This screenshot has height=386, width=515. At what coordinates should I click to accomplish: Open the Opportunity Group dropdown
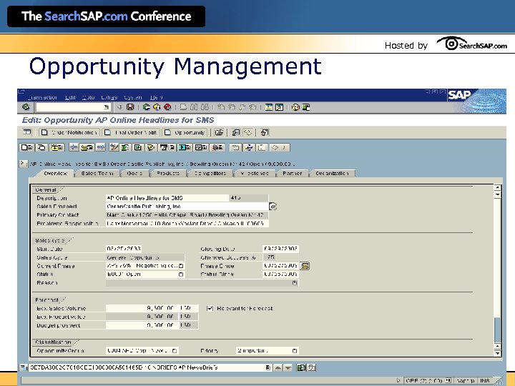pos(175,351)
